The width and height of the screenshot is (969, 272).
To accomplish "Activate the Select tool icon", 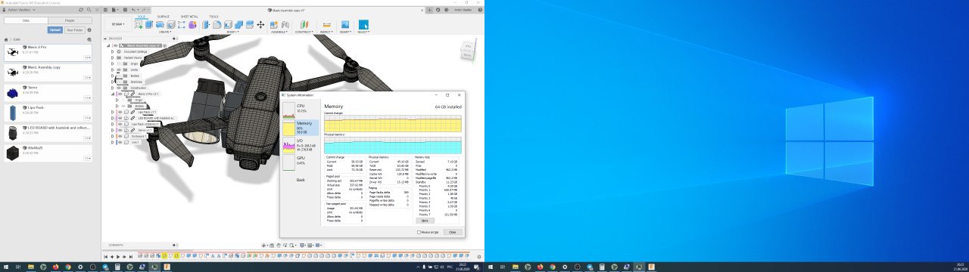I will [363, 24].
